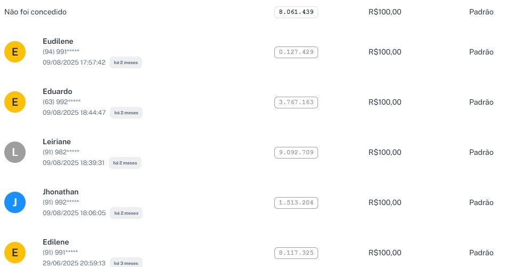Click code badge 0.127.429
This screenshot has height=267, width=506.
(296, 52)
